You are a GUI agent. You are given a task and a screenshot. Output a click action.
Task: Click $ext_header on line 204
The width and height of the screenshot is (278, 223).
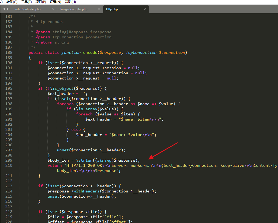[89, 135]
